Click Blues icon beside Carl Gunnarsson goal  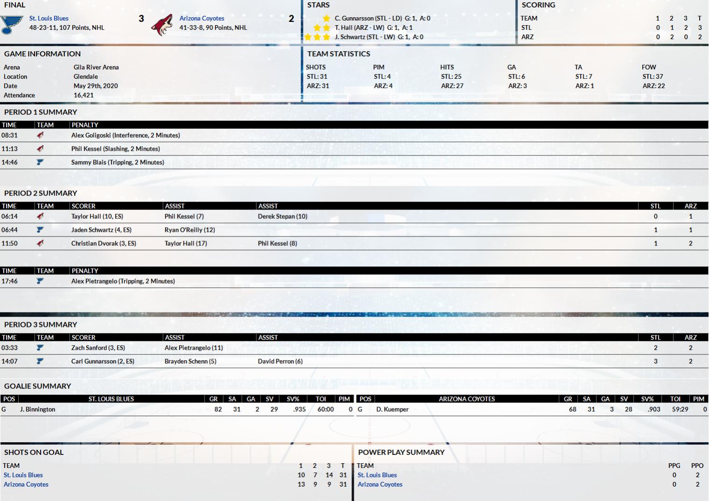click(40, 362)
